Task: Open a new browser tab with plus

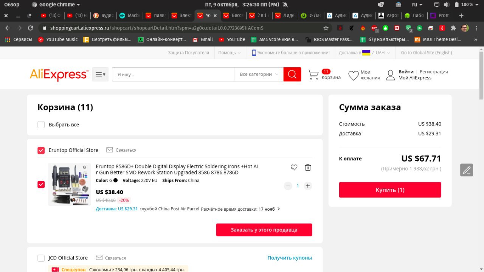Action: click(x=461, y=16)
